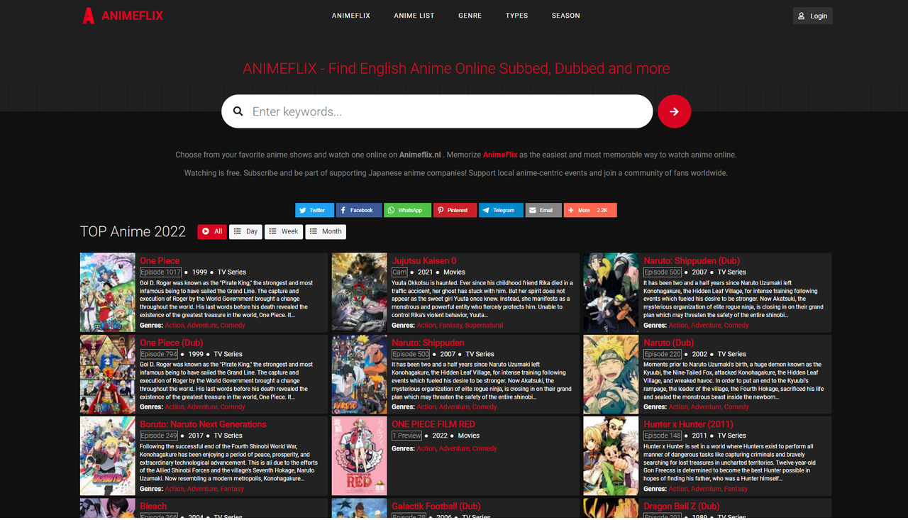
Task: Open One Piece title link
Action: [160, 260]
